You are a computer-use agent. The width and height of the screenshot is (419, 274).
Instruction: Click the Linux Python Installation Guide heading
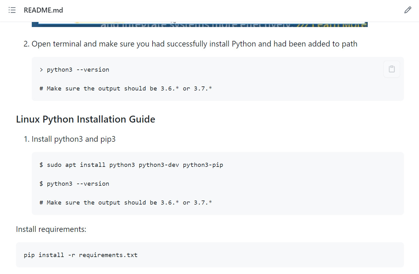(86, 119)
